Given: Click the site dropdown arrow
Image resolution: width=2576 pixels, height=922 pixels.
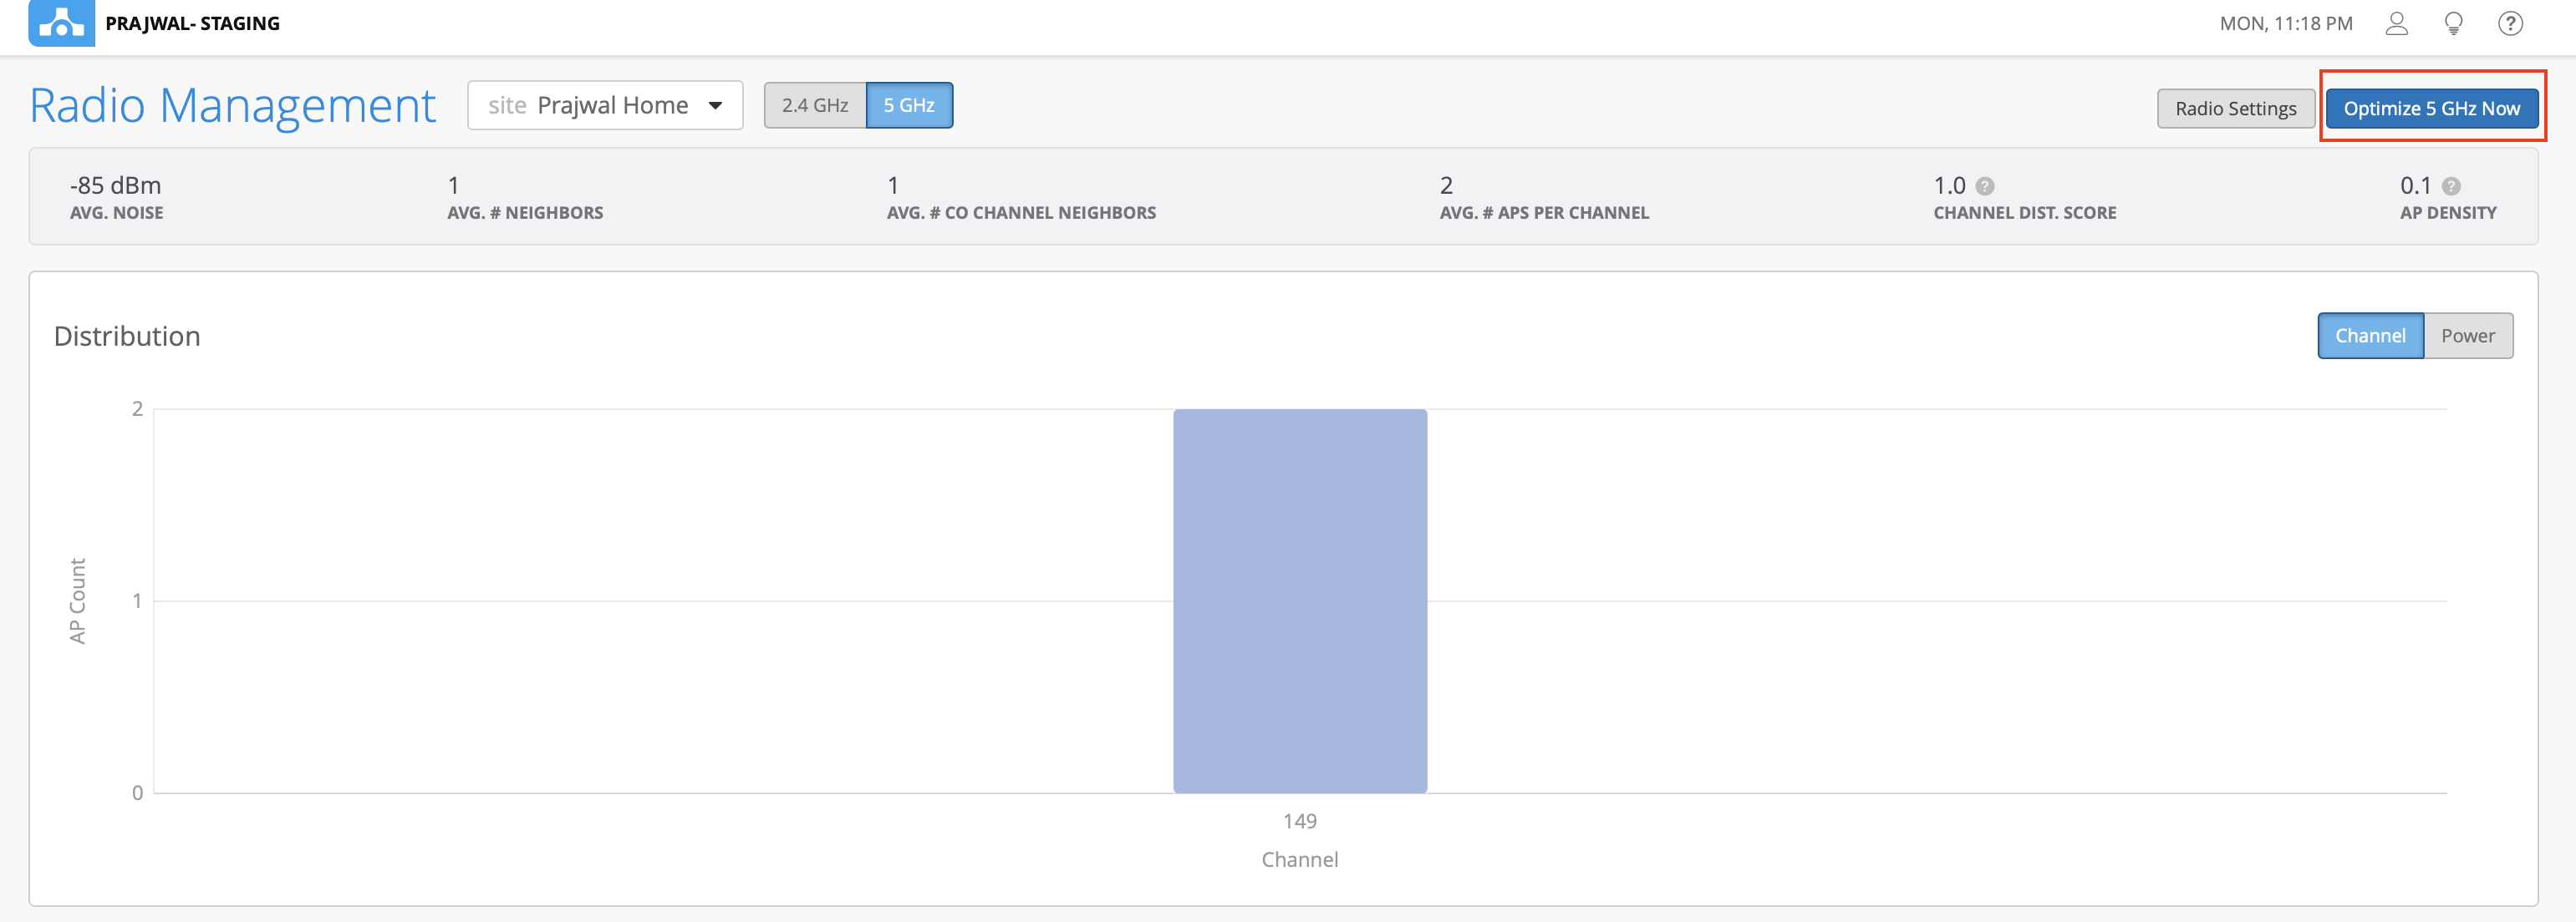Looking at the screenshot, I should (x=715, y=105).
